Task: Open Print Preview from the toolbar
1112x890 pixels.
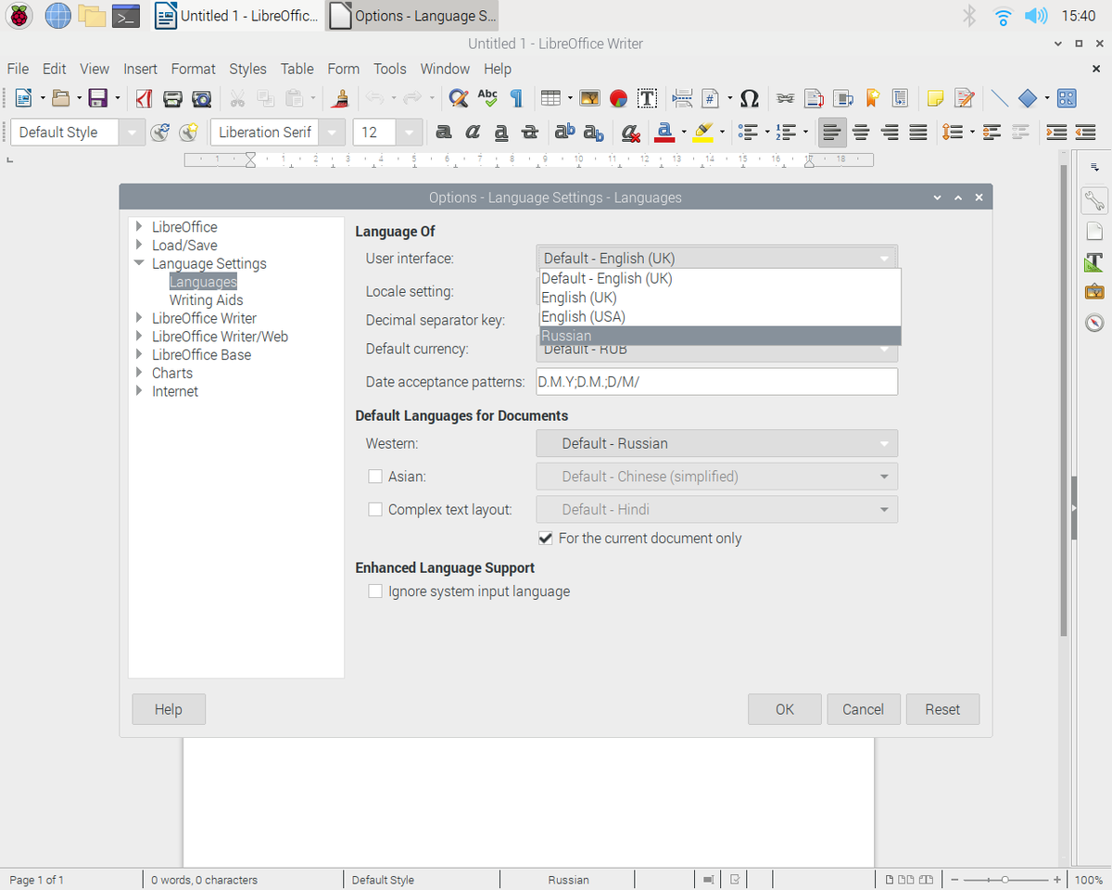Action: click(201, 98)
